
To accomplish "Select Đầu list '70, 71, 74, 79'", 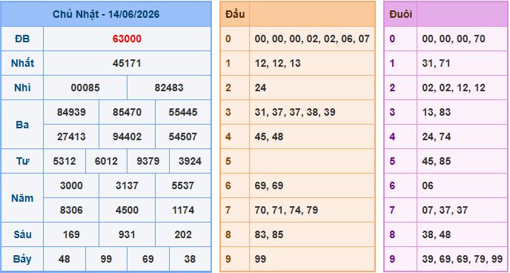I will 286,210.
